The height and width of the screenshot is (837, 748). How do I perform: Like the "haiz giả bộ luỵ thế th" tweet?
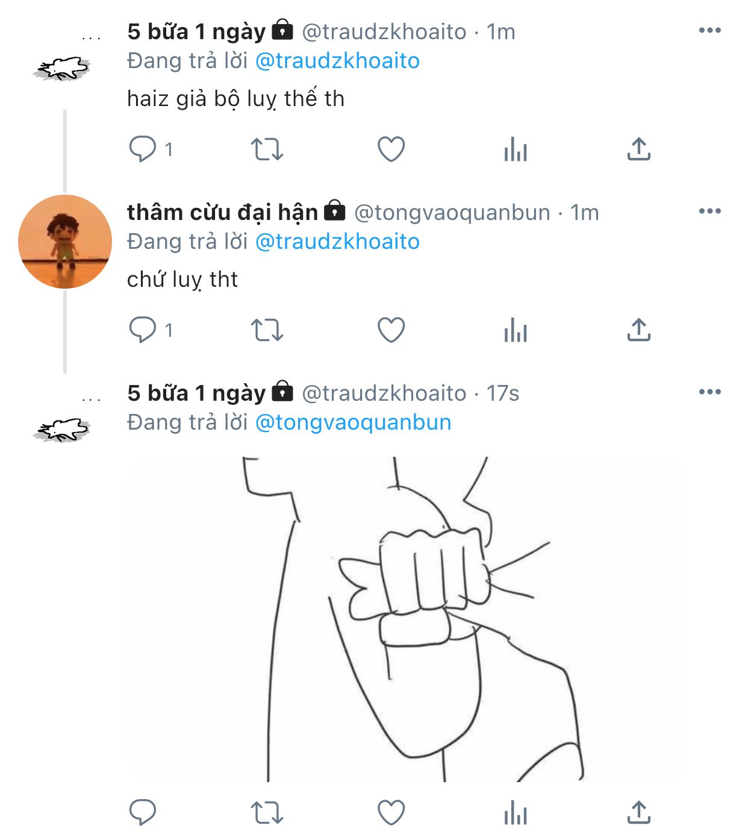391,149
